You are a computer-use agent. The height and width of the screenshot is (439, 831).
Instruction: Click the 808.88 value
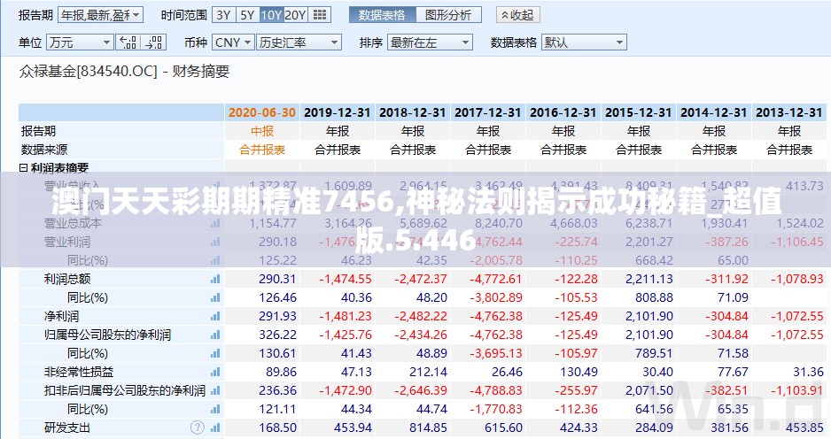click(x=654, y=297)
